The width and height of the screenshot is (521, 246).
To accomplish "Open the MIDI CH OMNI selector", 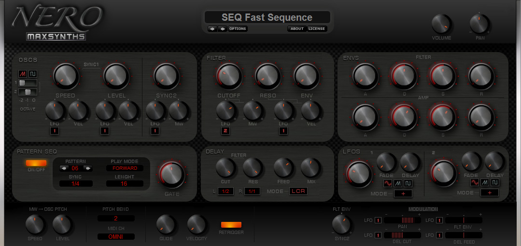I will 116,237.
